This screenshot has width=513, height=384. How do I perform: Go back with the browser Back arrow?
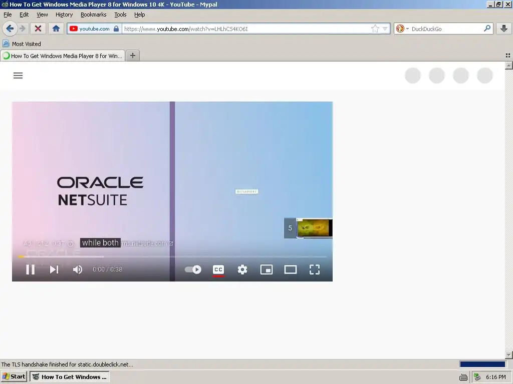pyautogui.click(x=10, y=28)
